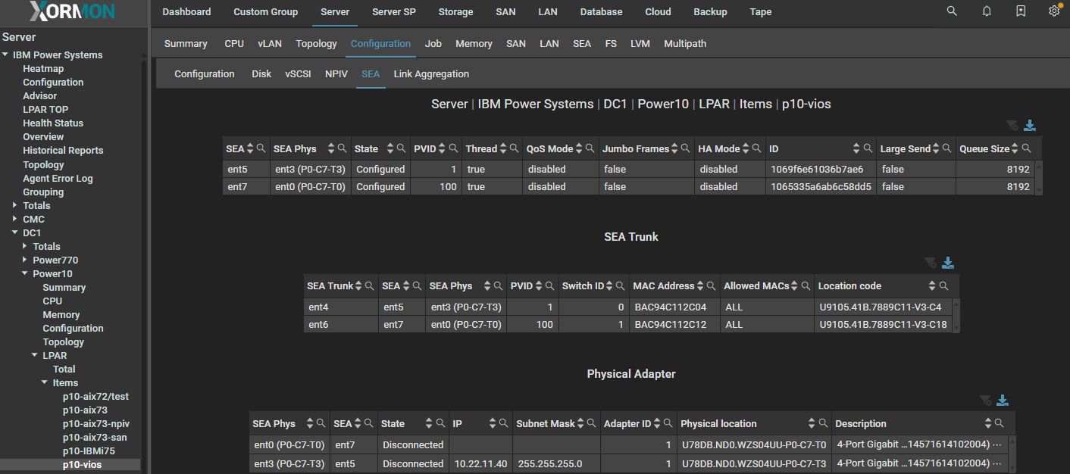Search the MAC Address column

point(711,286)
